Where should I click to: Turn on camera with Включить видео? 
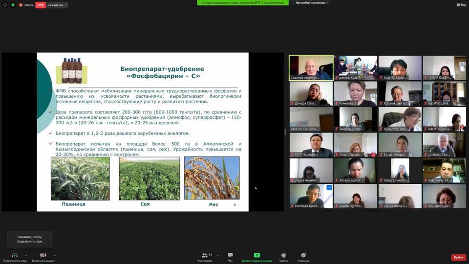tap(43, 255)
